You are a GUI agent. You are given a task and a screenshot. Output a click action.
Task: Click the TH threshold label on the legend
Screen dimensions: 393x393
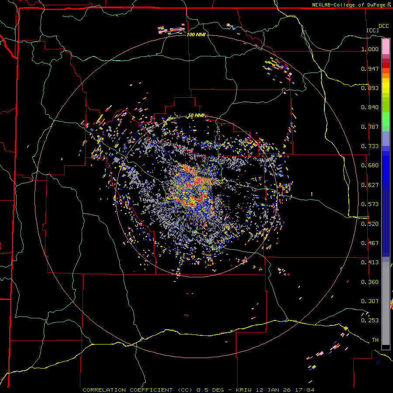(x=375, y=340)
